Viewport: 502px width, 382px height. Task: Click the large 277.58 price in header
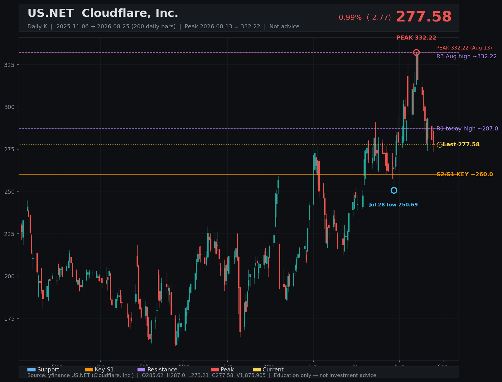point(424,17)
